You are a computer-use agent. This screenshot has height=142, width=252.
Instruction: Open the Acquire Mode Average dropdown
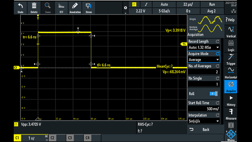click(204, 60)
